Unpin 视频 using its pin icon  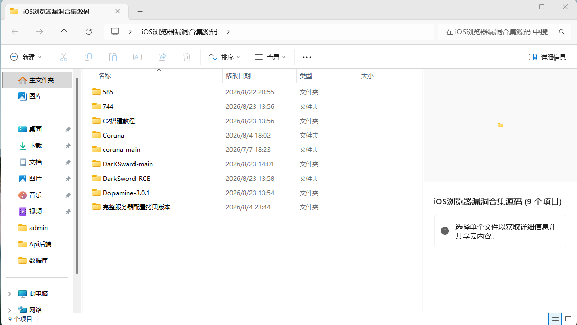point(68,212)
